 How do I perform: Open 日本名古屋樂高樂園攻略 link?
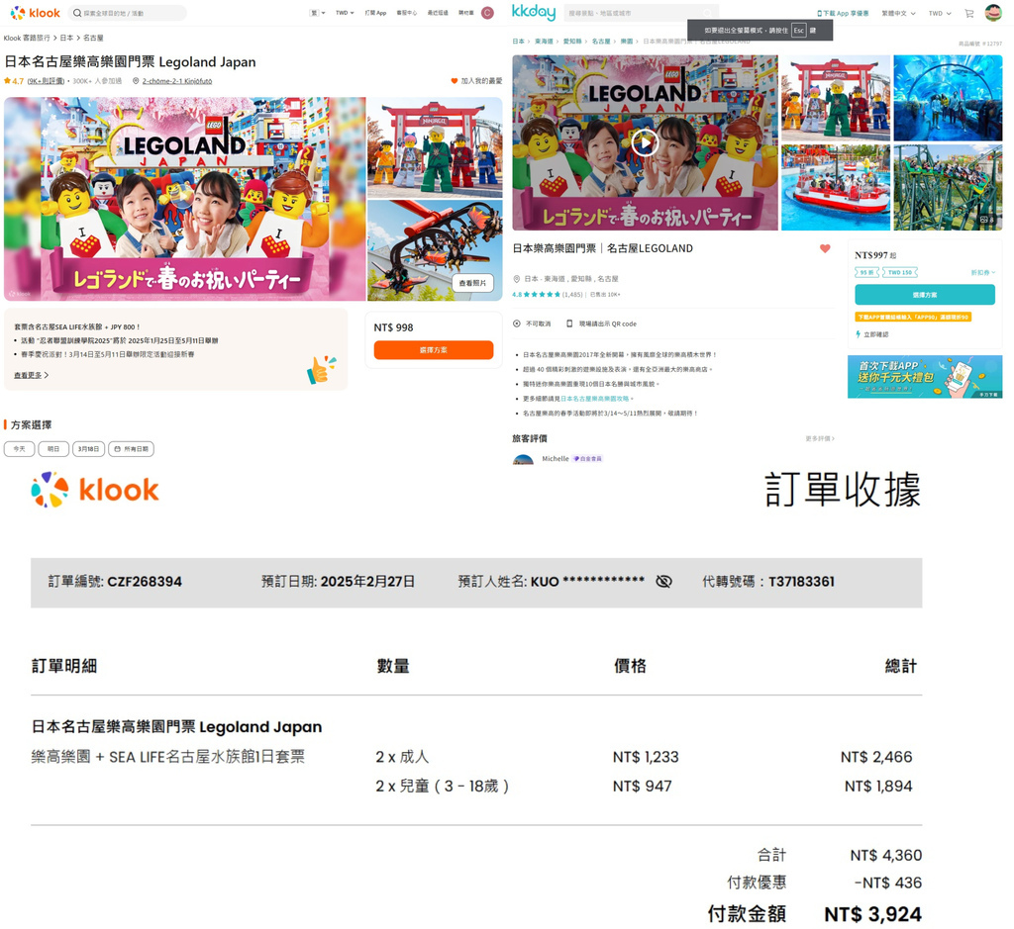594,399
